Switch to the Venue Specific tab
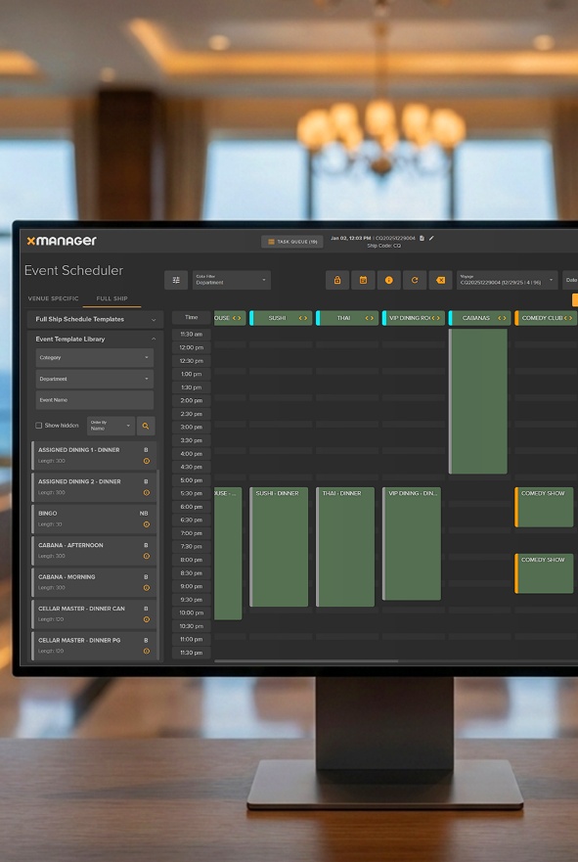Viewport: 578px width, 862px height. point(53,298)
